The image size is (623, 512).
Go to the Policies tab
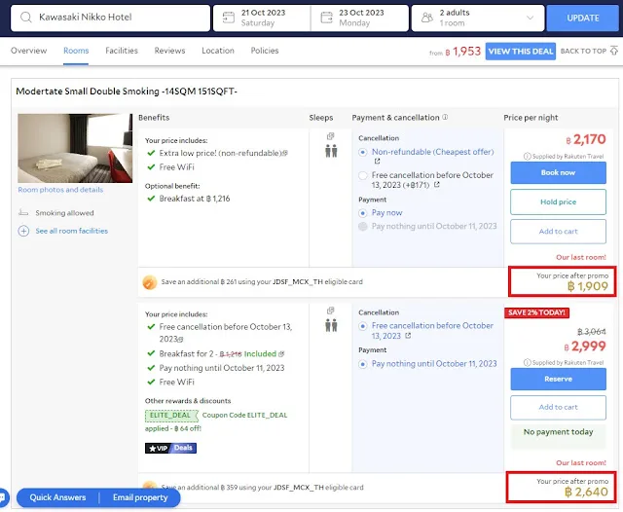click(x=265, y=51)
